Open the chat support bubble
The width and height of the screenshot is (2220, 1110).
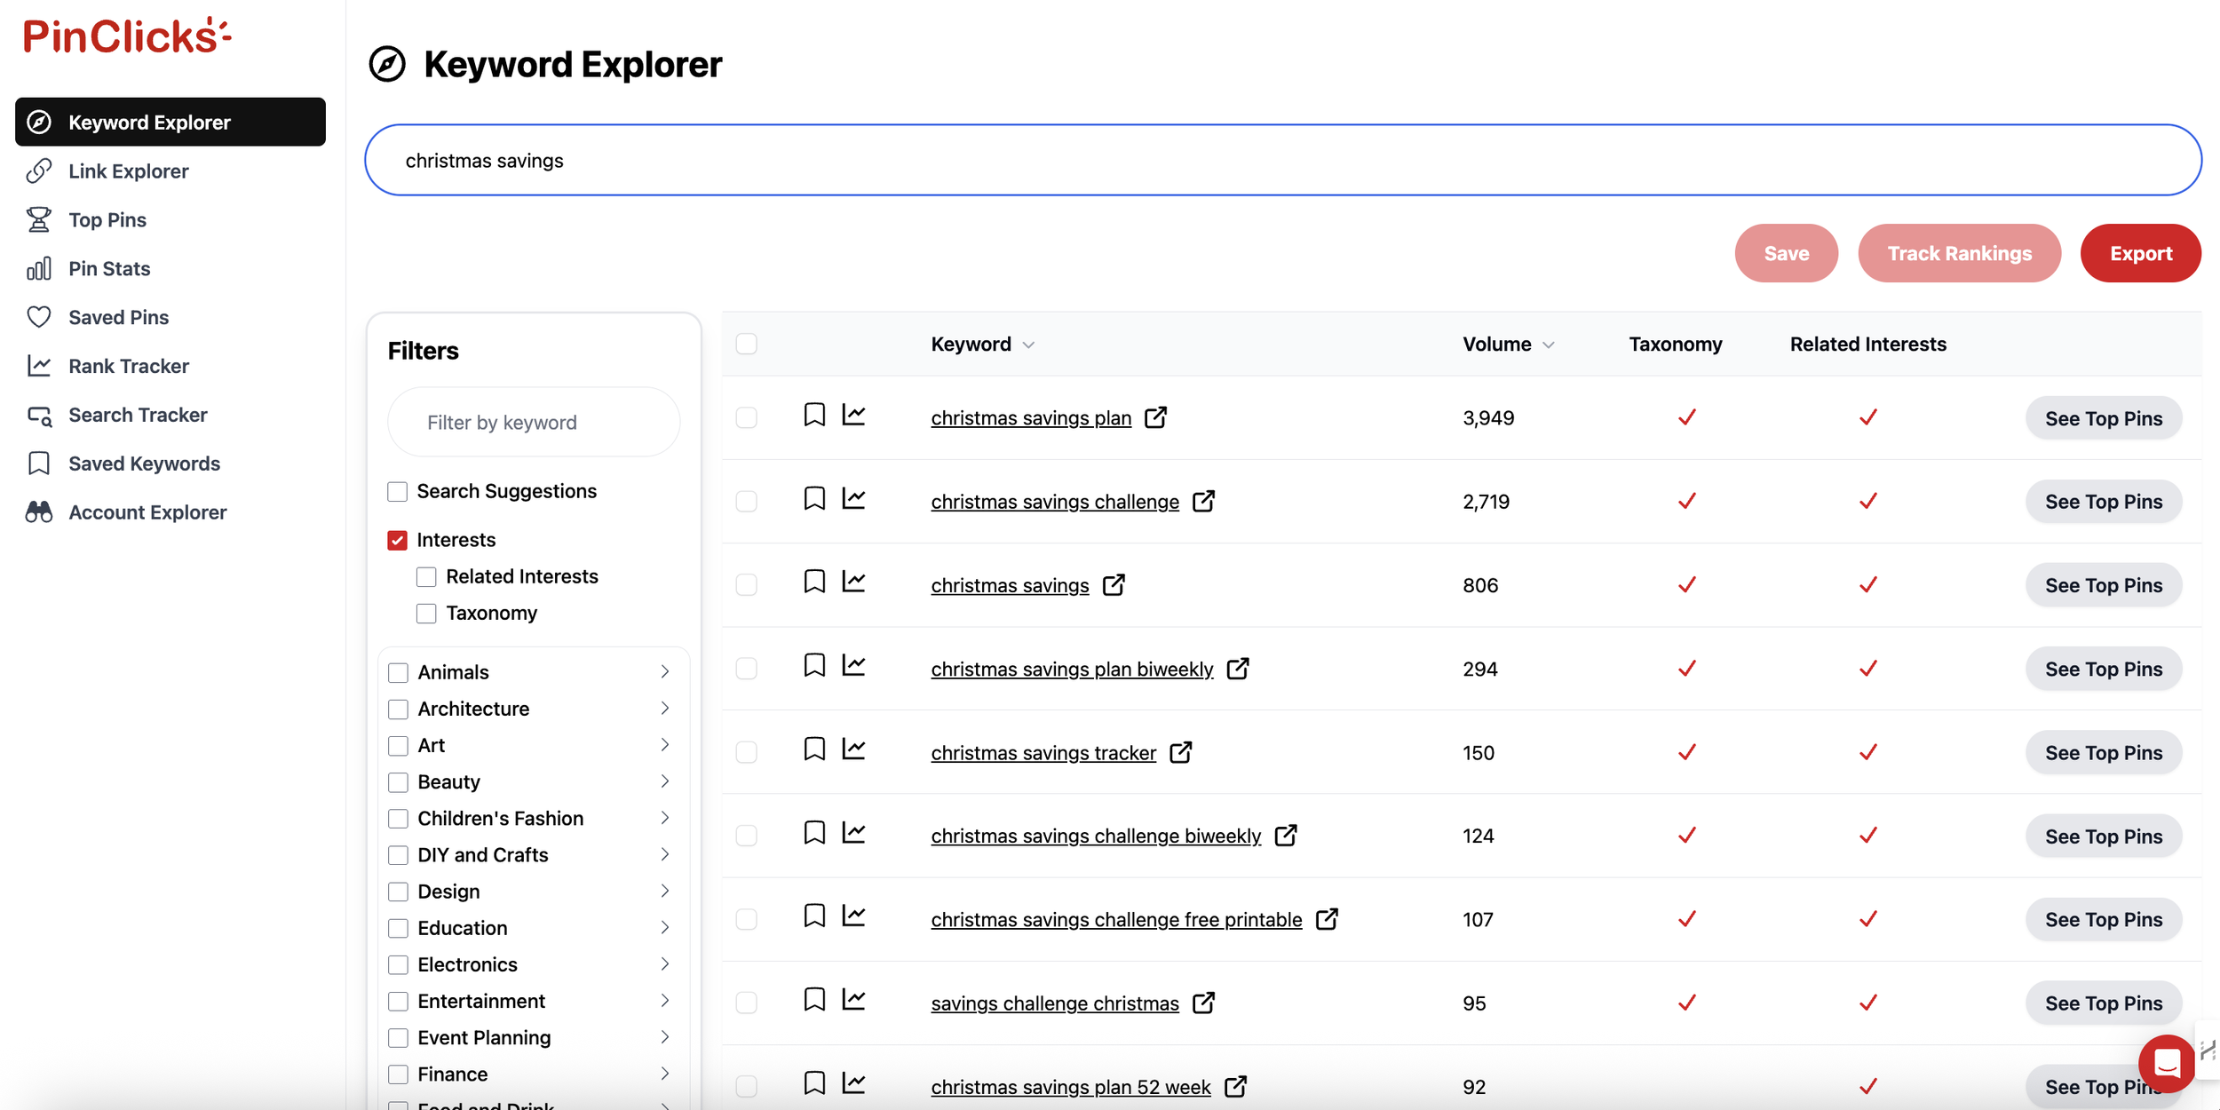tap(2166, 1062)
